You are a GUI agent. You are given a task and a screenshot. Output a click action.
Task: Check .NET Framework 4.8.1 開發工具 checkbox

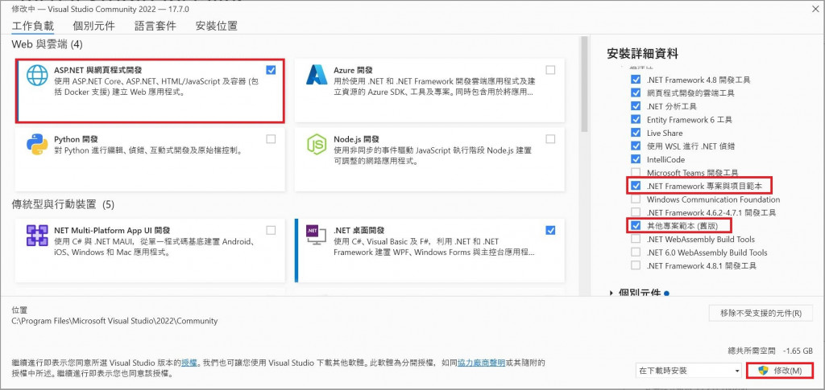click(636, 265)
